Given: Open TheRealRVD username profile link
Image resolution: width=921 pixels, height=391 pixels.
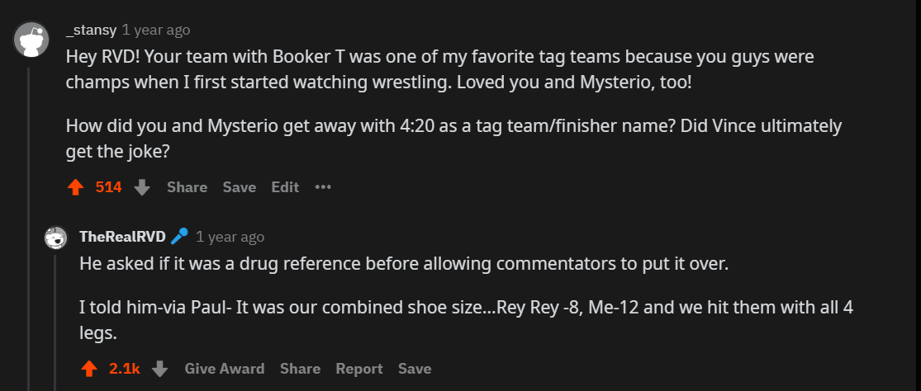Looking at the screenshot, I should pos(122,237).
